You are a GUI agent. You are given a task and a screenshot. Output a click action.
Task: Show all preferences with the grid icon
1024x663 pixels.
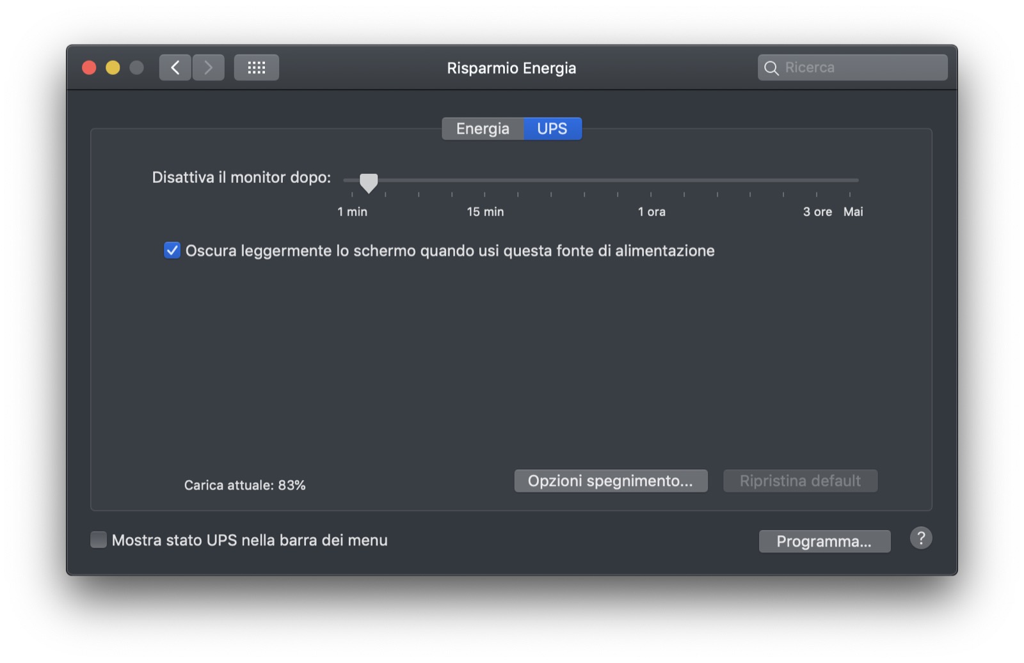[256, 67]
